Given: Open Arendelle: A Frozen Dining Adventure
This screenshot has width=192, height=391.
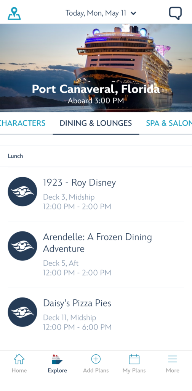Looking at the screenshot, I should (x=96, y=254).
